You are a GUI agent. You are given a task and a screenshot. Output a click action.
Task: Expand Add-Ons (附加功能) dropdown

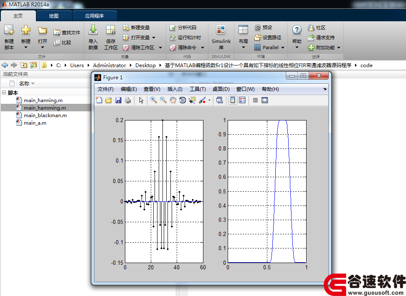[339, 48]
